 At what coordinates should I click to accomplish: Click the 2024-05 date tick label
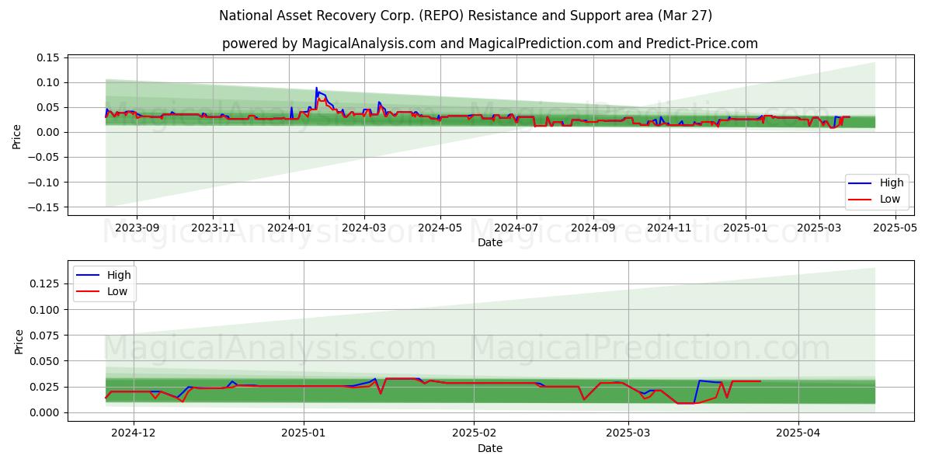coord(440,228)
